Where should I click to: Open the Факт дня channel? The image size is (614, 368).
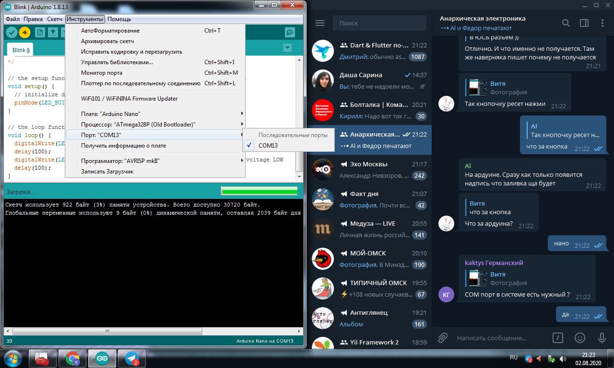[x=370, y=199]
